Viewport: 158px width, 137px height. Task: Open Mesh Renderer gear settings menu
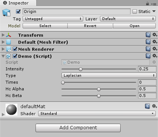click(x=155, y=49)
